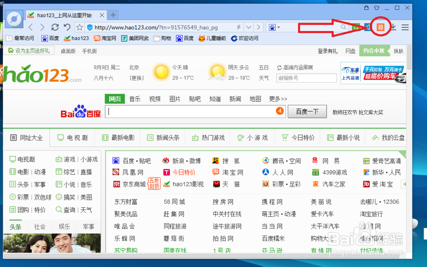This screenshot has height=267, width=427.
Task: Open the 儿童睡前 bookmark
Action: (212, 38)
